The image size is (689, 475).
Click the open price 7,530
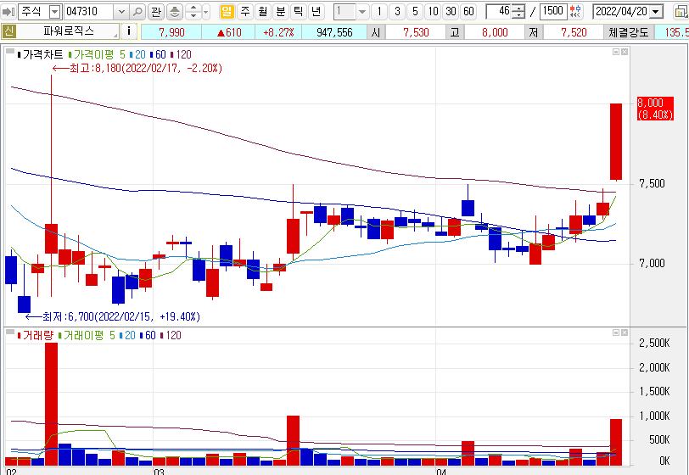coord(416,32)
